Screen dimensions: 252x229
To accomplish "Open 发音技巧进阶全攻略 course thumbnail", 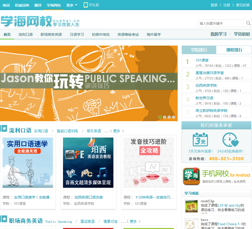I will click(x=149, y=163).
